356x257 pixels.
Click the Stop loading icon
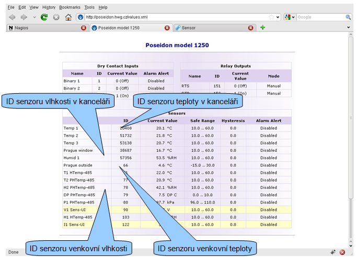56,17
